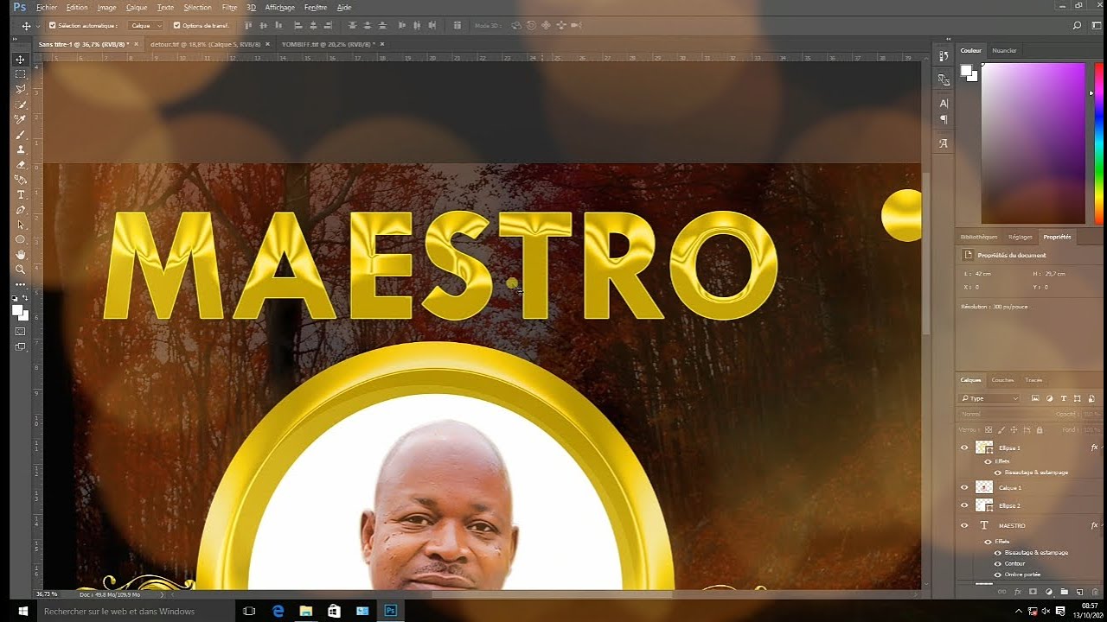Select the Pen tool
Screen dimensions: 1107x622
click(21, 210)
